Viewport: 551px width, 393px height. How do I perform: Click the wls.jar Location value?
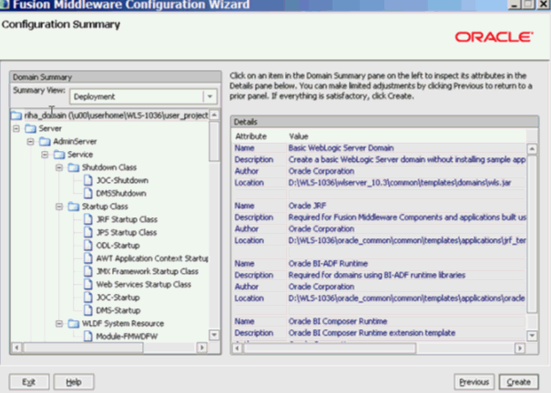(x=400, y=183)
